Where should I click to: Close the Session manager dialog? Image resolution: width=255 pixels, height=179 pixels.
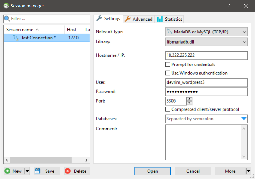(246, 6)
